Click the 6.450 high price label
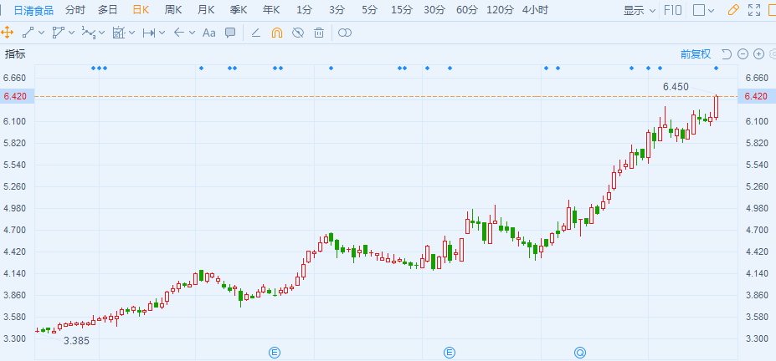Viewport: 776px width, 361px height. coord(676,87)
